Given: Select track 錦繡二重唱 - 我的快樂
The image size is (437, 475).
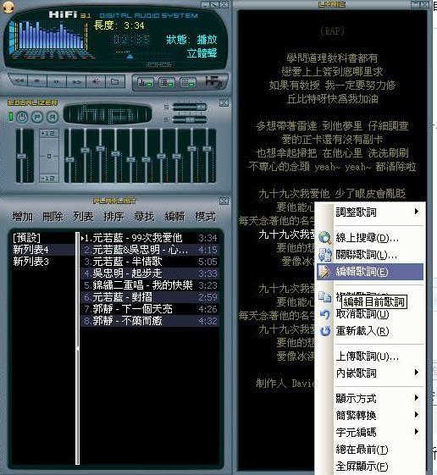Looking at the screenshot, I should [150, 285].
